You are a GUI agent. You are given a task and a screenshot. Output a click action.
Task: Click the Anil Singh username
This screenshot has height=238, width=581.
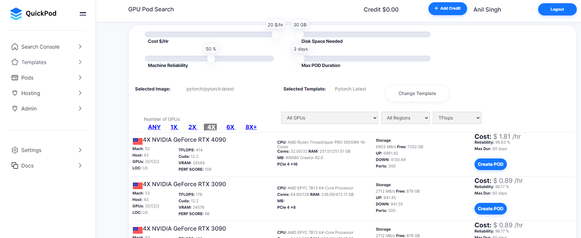(487, 10)
